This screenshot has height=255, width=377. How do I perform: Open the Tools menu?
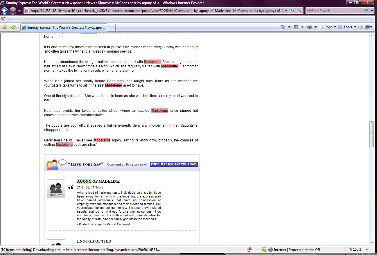coord(347,27)
